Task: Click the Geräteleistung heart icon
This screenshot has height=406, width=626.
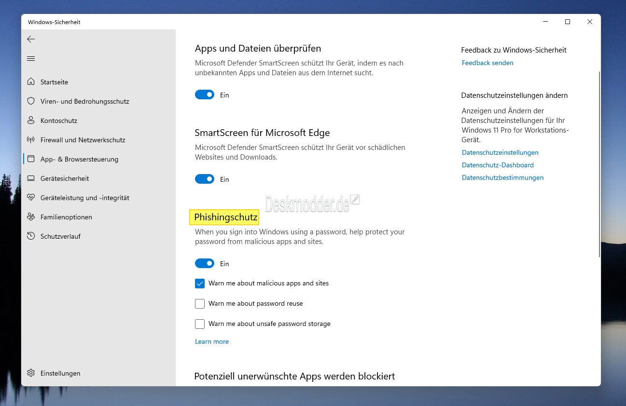Action: coord(31,198)
